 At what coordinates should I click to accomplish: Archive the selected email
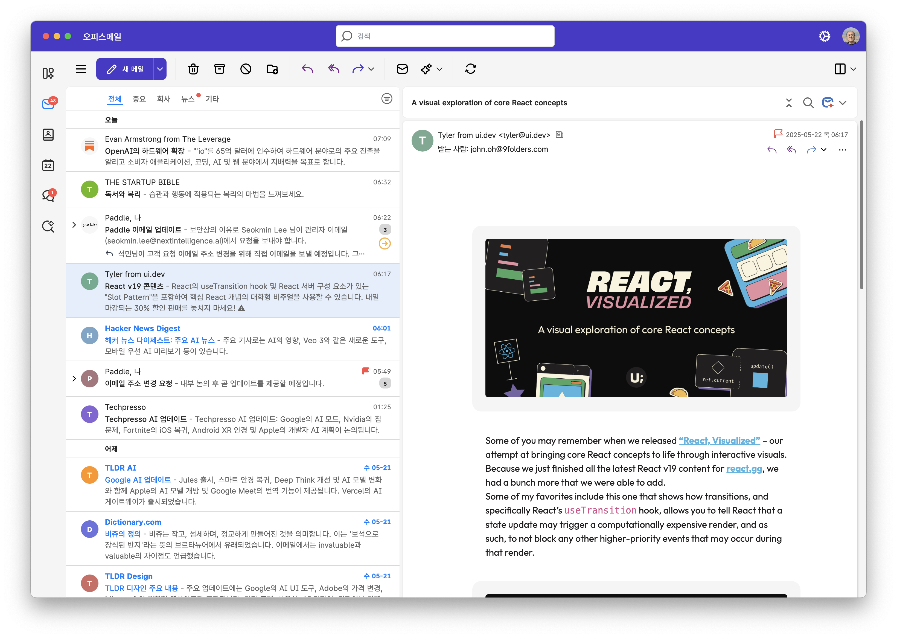pos(220,69)
